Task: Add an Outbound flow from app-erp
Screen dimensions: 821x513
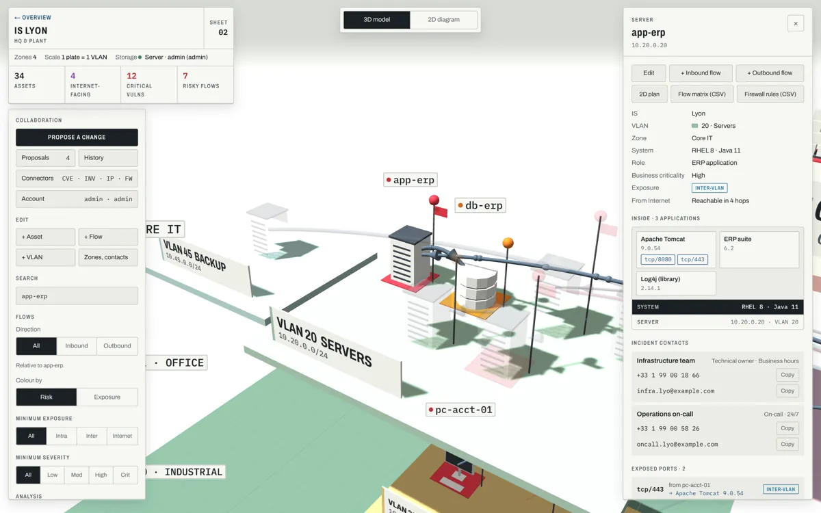Action: point(770,73)
